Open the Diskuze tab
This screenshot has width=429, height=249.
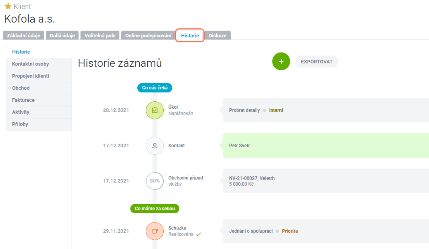[217, 35]
